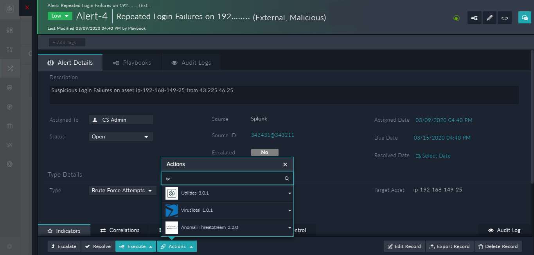Open the briefcase icon in left sidebar
The image size is (534, 255).
click(x=10, y=126)
